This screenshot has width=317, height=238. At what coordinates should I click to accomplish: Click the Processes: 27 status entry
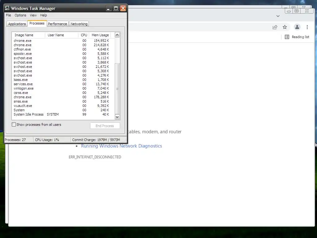[x=19, y=140]
